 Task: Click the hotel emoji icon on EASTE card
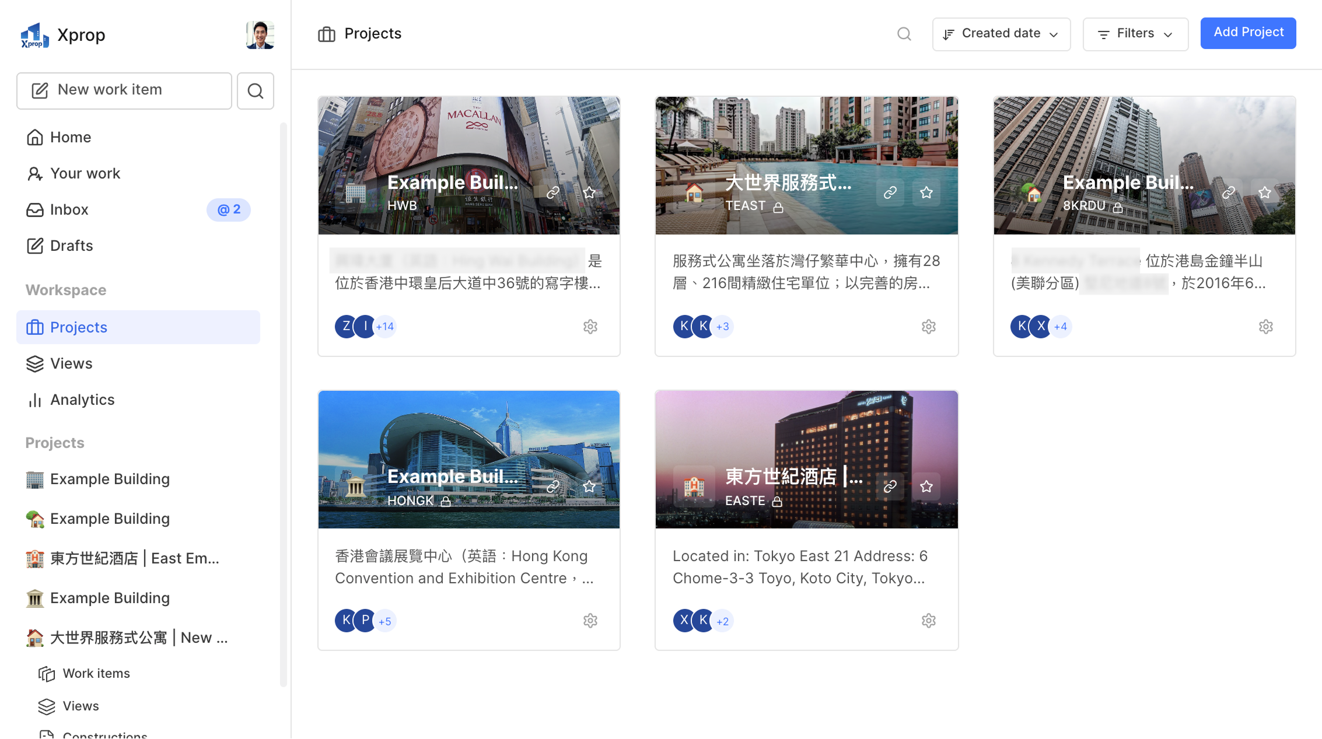(x=694, y=486)
